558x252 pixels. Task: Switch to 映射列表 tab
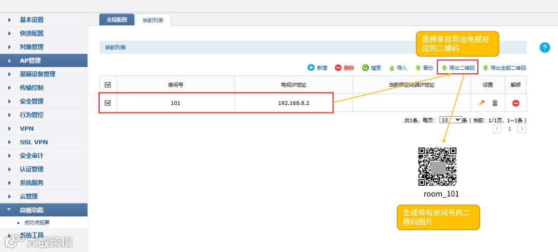click(x=153, y=20)
